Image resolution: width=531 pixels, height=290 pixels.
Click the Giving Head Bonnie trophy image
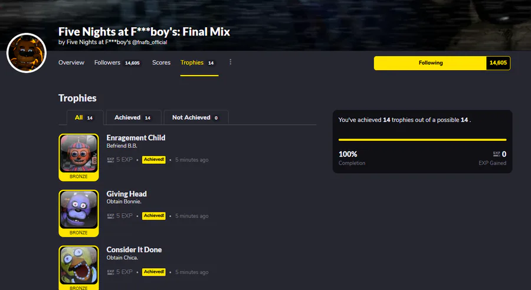[x=78, y=209]
